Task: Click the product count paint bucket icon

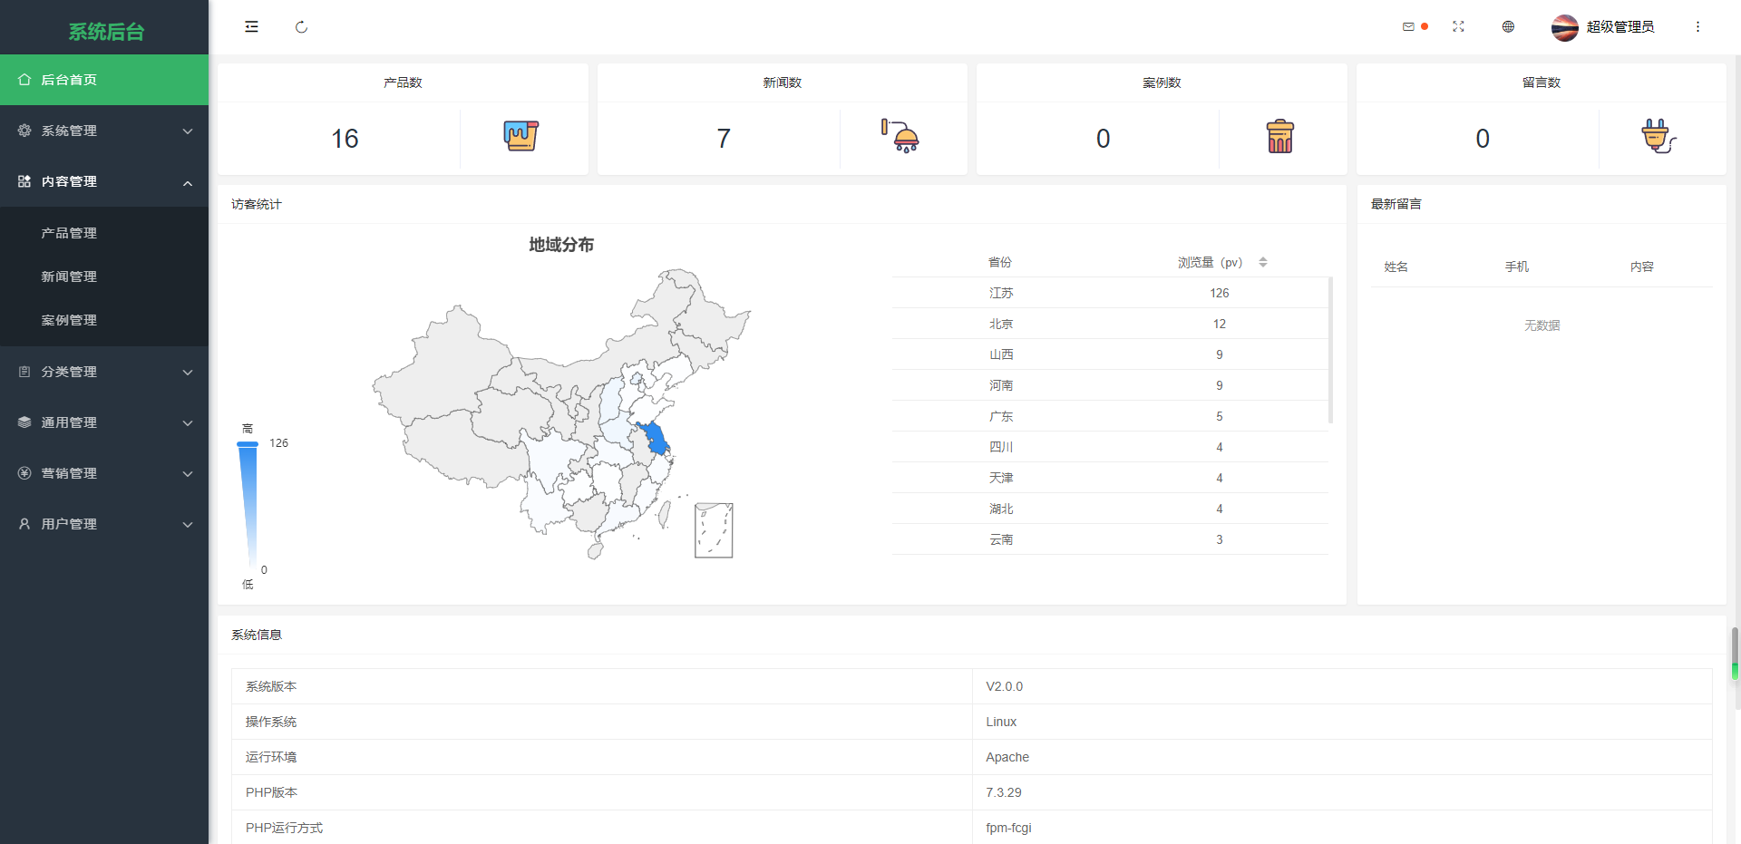Action: [x=520, y=137]
